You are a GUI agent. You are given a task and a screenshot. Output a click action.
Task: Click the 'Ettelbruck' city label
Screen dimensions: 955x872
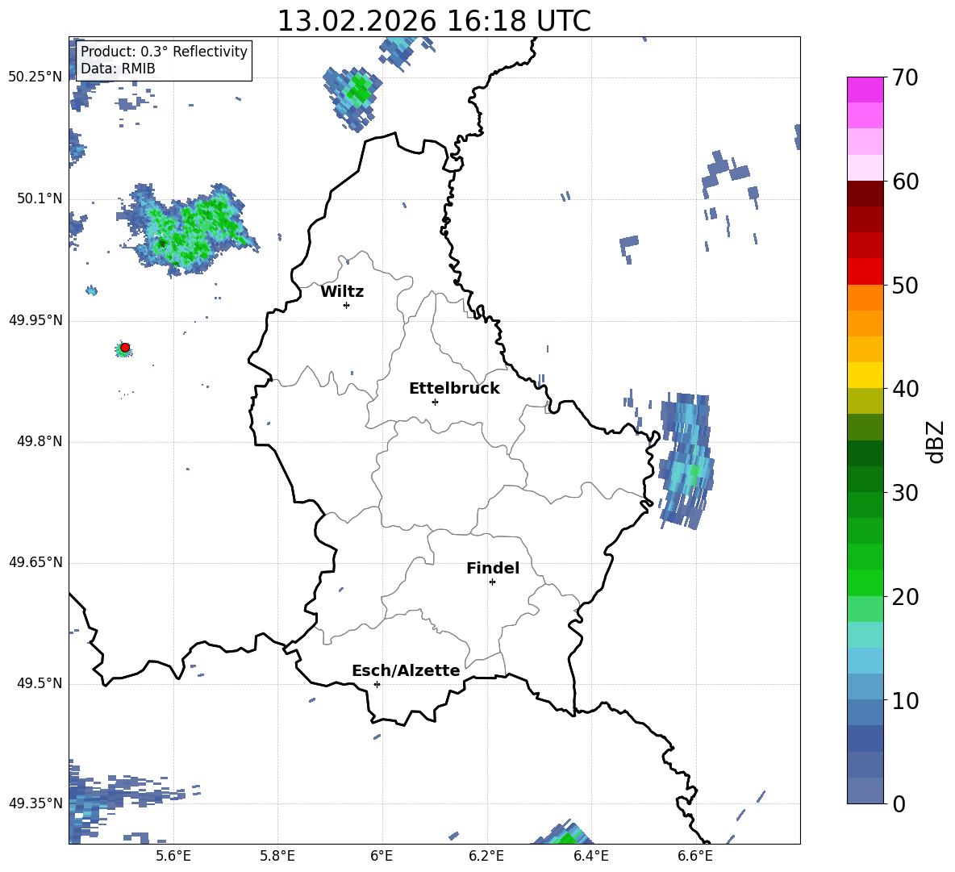(454, 389)
